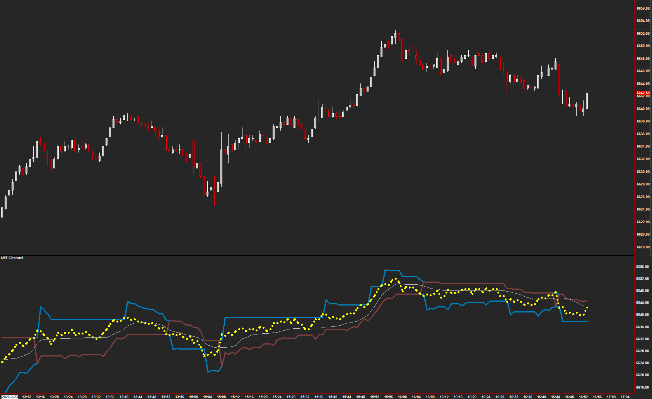Click the brown line's right end in AMT Channel

tap(587, 301)
